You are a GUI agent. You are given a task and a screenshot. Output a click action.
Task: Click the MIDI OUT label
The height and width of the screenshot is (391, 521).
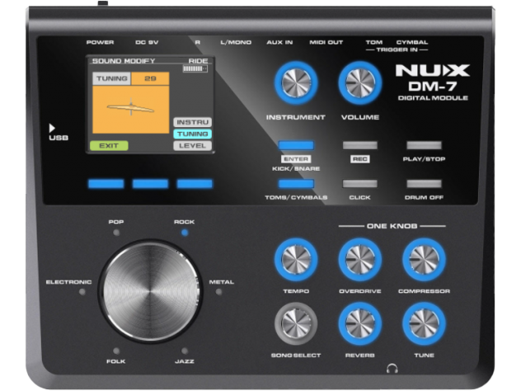pos(326,42)
